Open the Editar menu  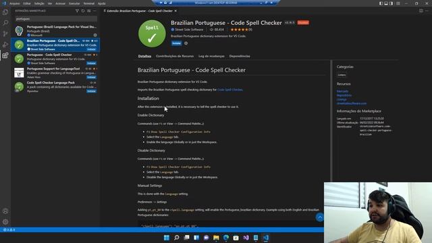[x=27, y=3]
